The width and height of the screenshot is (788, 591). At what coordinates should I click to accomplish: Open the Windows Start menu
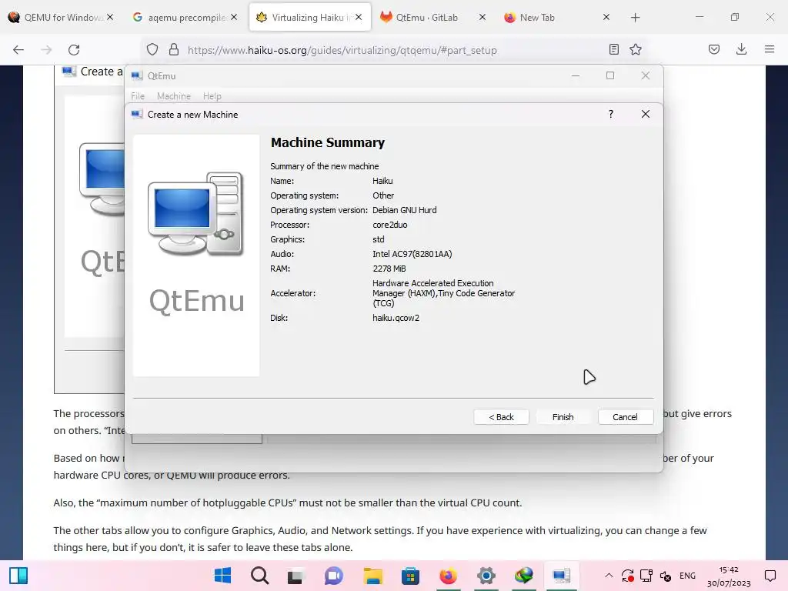222,576
